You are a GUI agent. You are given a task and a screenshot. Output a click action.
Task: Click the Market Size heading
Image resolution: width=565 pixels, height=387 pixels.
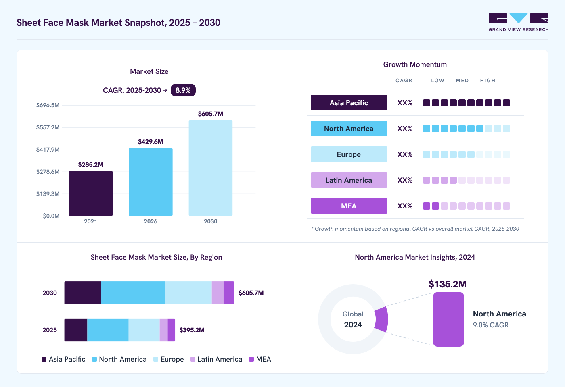click(149, 71)
